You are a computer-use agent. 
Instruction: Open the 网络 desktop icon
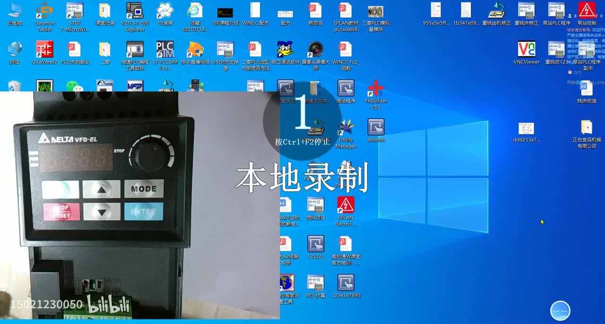[x=15, y=53]
